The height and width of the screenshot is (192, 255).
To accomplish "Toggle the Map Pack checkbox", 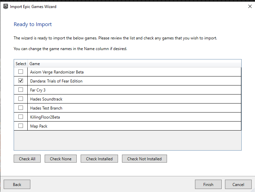I will pyautogui.click(x=21, y=126).
